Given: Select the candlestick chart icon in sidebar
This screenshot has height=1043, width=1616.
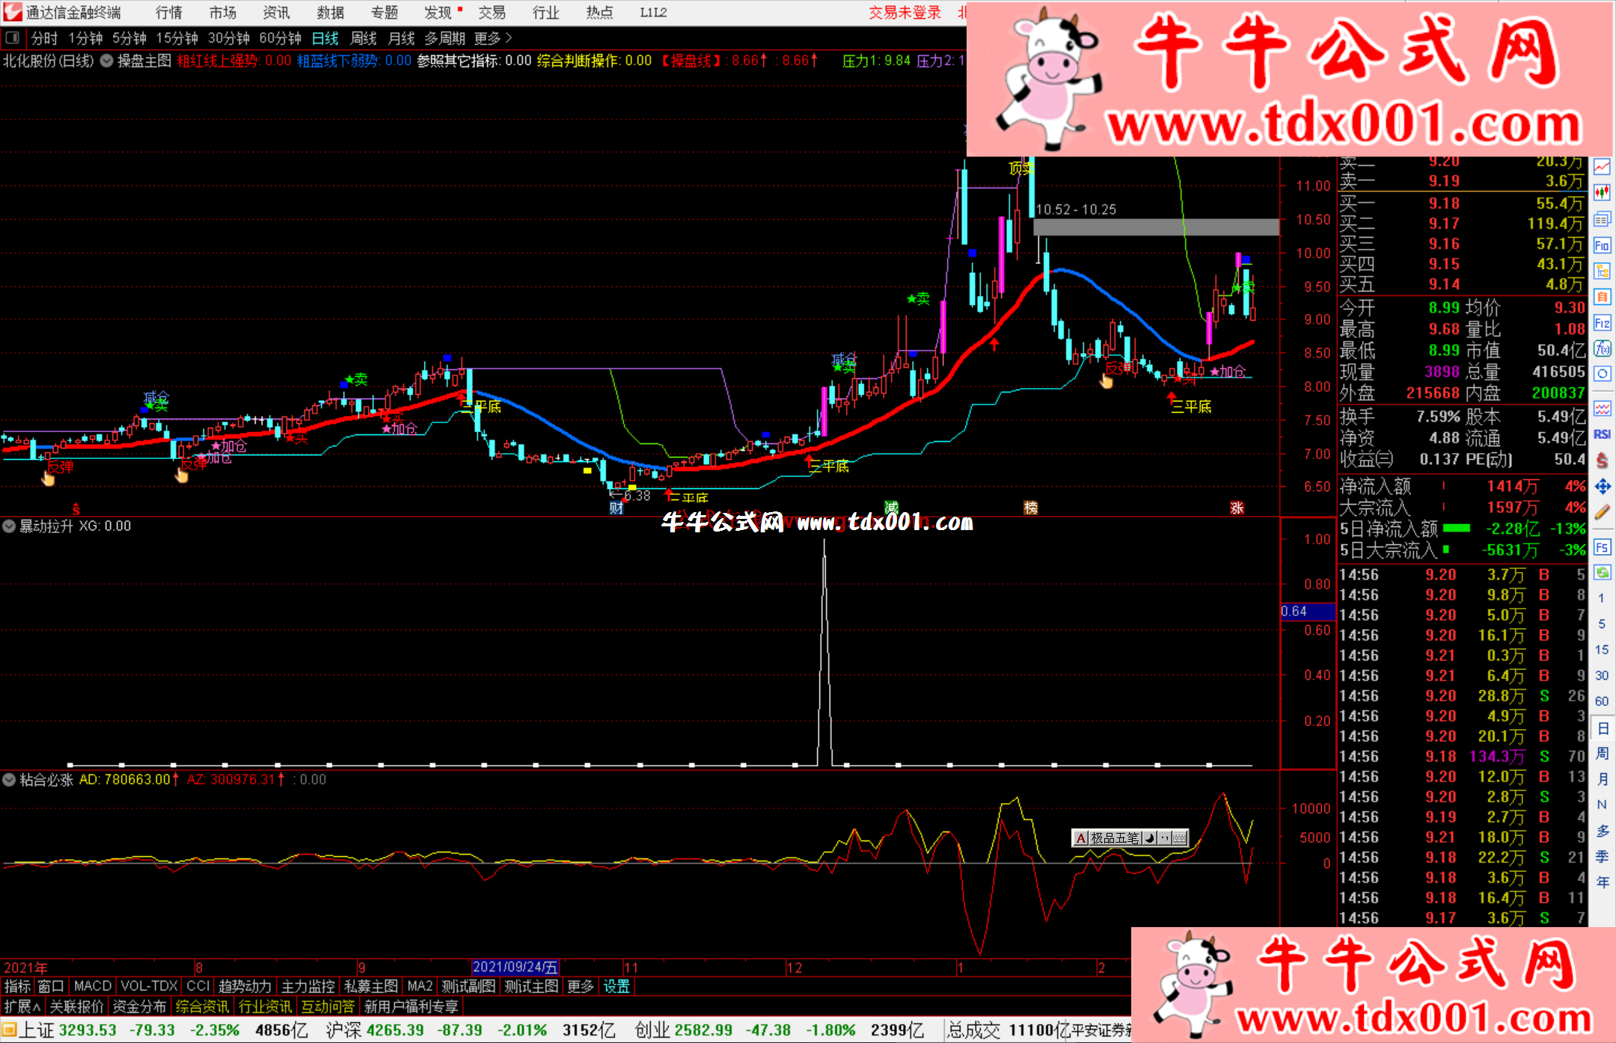Looking at the screenshot, I should pyautogui.click(x=1602, y=193).
